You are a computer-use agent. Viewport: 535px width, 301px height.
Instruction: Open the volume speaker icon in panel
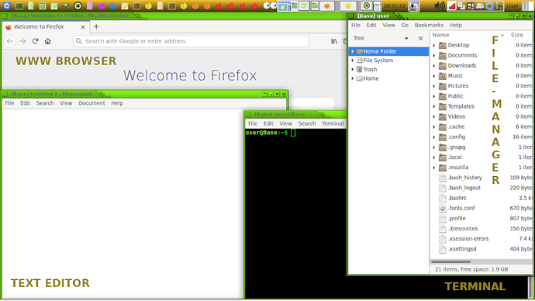[440, 5]
